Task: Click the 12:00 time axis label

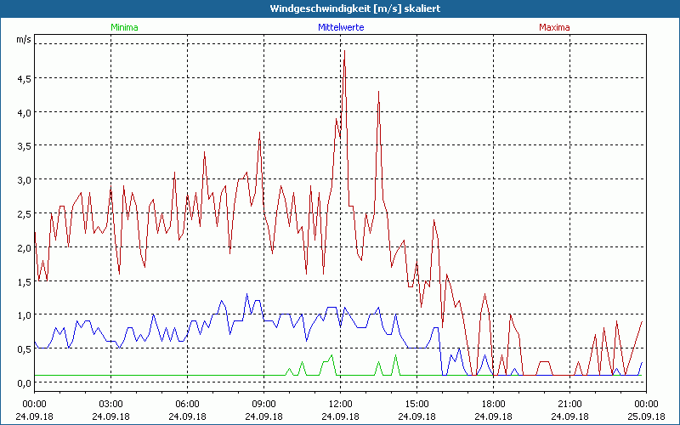Action: pos(340,404)
